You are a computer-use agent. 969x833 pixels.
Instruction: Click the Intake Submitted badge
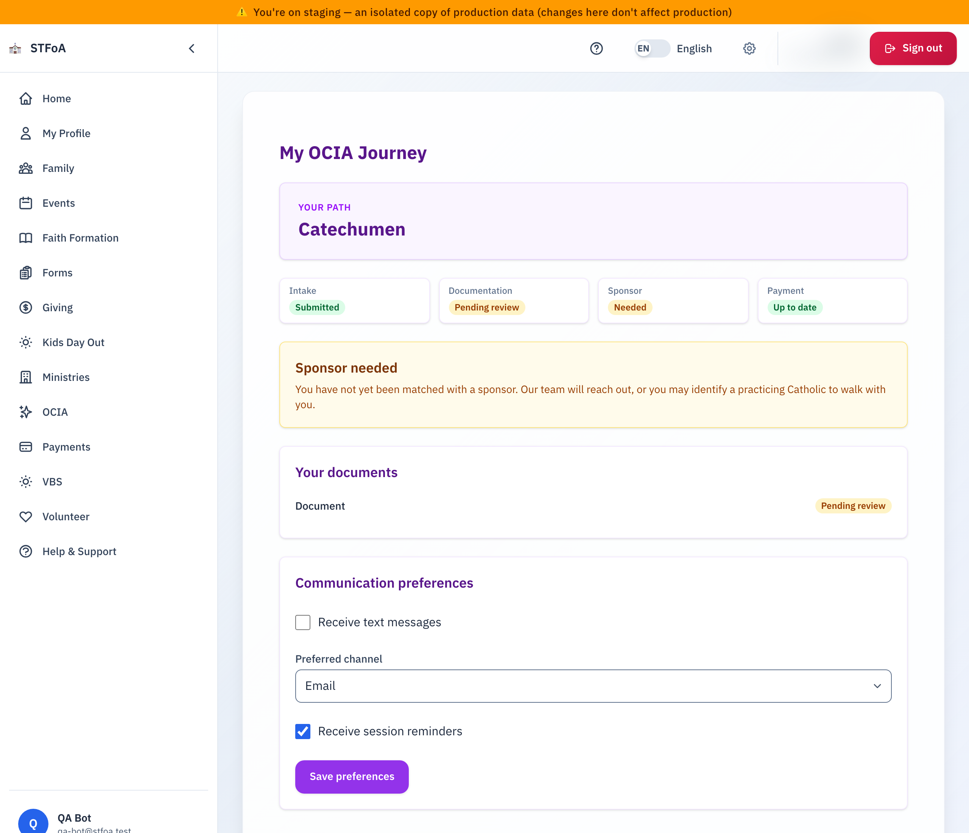click(317, 307)
